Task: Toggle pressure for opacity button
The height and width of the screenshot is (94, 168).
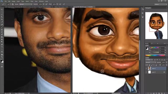Action: click(x=46, y=4)
